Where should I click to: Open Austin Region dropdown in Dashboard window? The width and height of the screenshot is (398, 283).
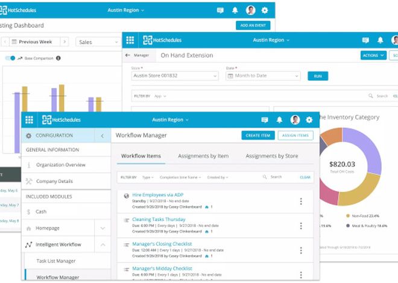[125, 10]
